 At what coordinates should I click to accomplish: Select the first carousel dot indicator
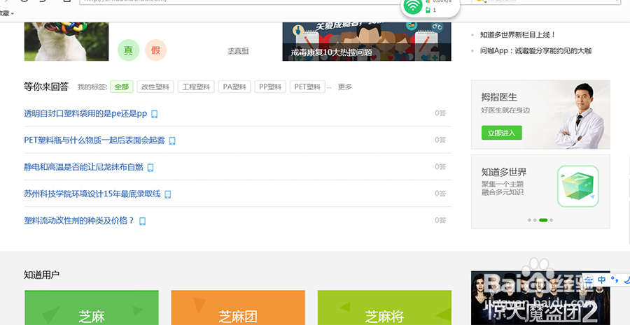530,220
